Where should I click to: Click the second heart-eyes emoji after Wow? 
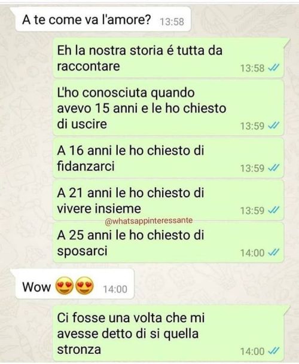click(84, 286)
